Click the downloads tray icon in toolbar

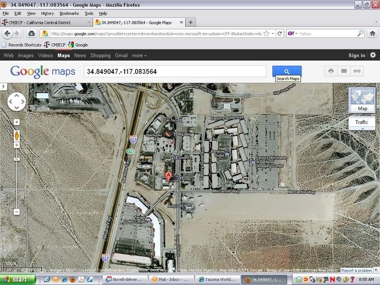(31, 33)
